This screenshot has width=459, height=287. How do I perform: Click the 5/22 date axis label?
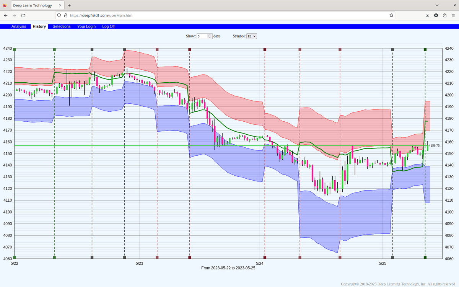(15, 263)
